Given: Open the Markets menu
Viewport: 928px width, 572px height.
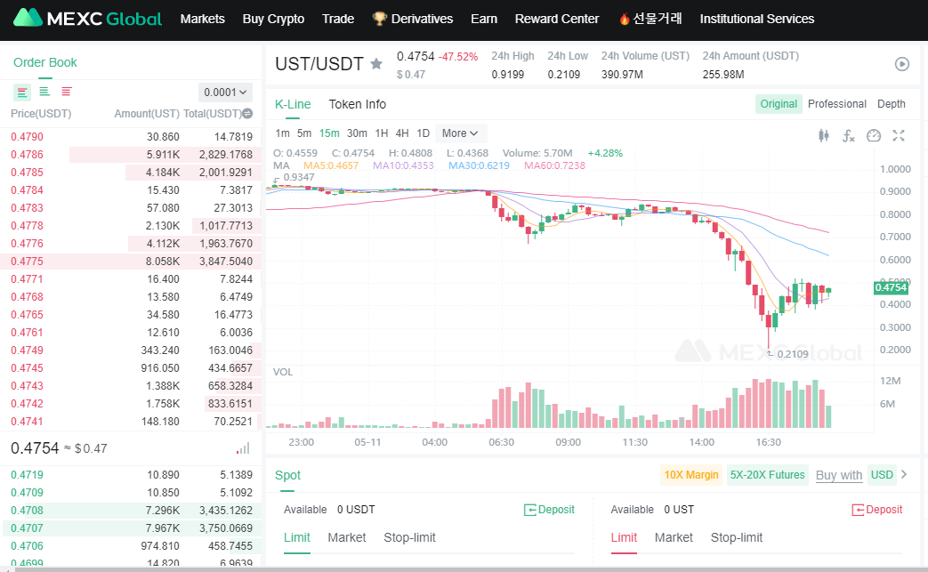Looking at the screenshot, I should click(202, 19).
